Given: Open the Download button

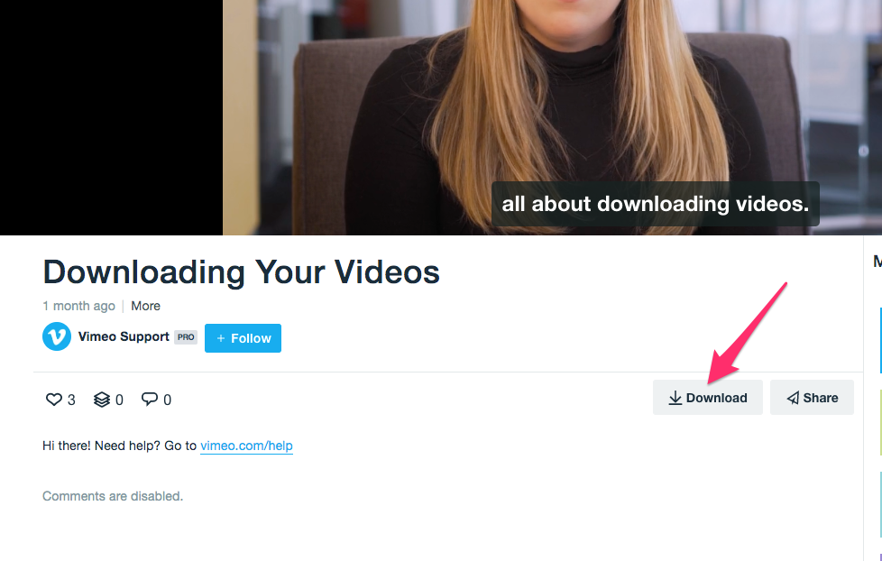Looking at the screenshot, I should [x=708, y=397].
